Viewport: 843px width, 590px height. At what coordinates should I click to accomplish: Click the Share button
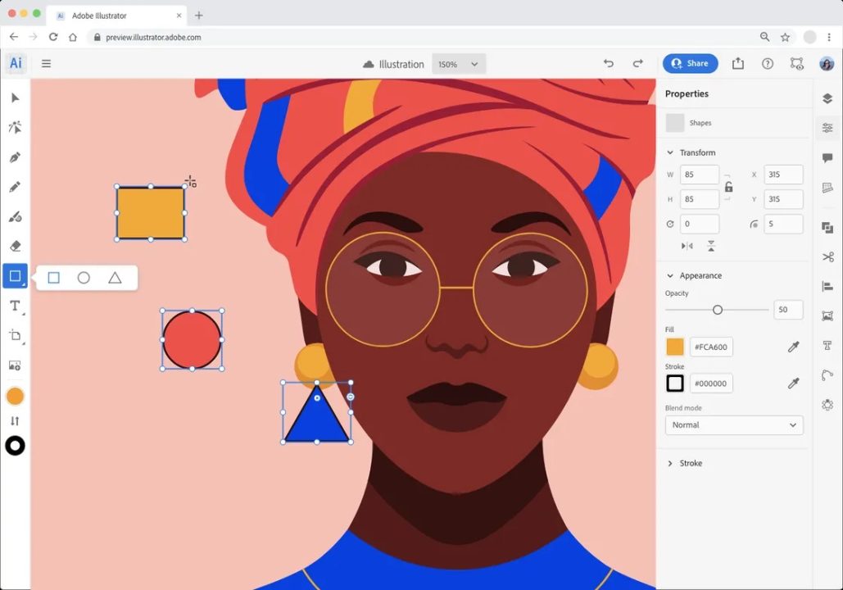(690, 63)
